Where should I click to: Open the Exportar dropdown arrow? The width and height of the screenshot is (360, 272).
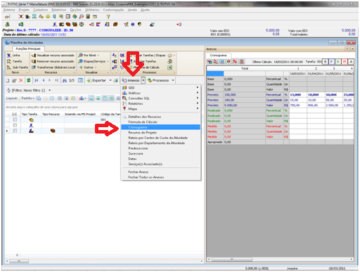(x=110, y=80)
